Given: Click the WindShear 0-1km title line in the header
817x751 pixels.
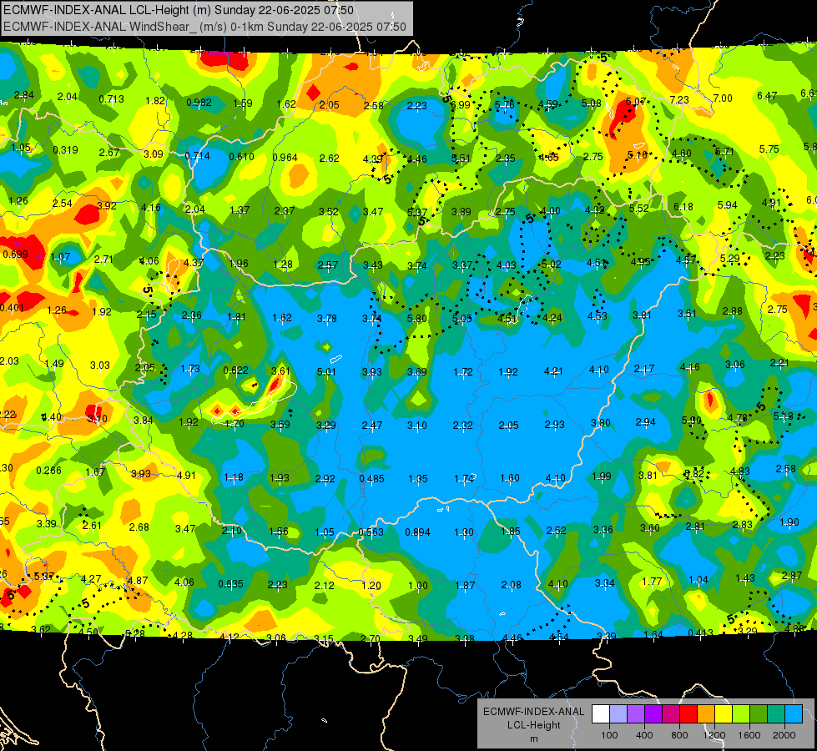Looking at the screenshot, I should pyautogui.click(x=204, y=27).
